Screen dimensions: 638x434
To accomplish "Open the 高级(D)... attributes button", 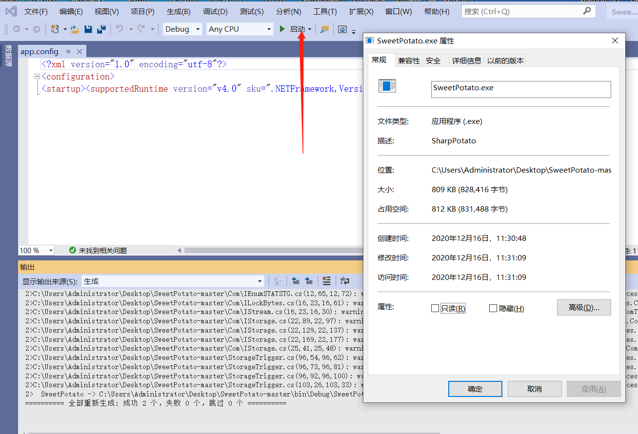I will click(x=584, y=307).
